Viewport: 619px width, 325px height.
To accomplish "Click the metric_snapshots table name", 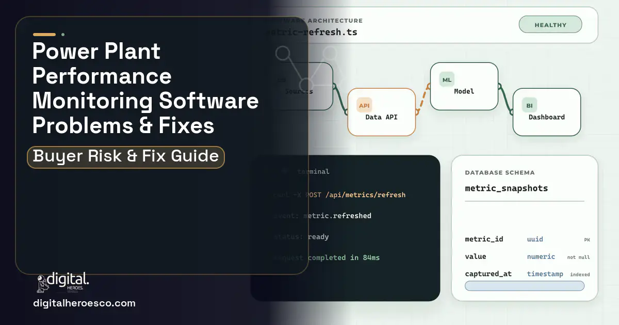I will (507, 188).
